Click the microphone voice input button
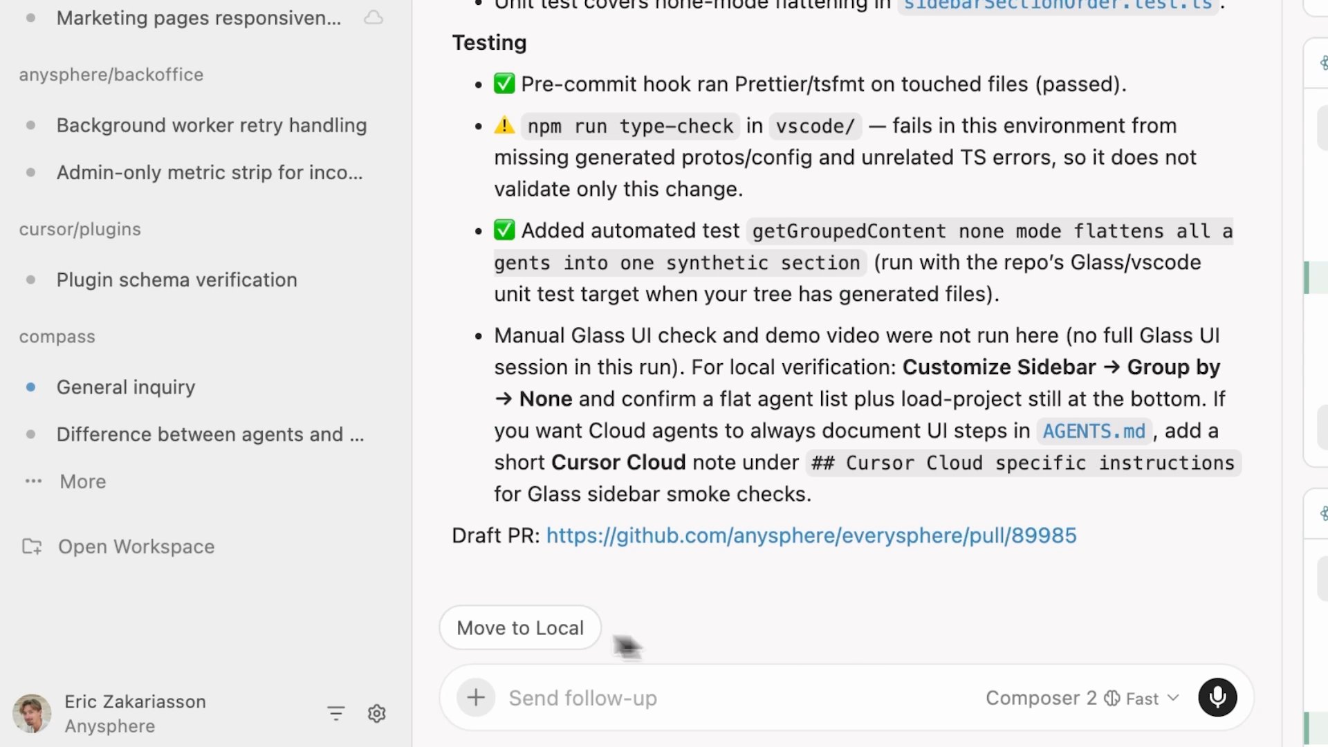The image size is (1328, 747). [1217, 697]
